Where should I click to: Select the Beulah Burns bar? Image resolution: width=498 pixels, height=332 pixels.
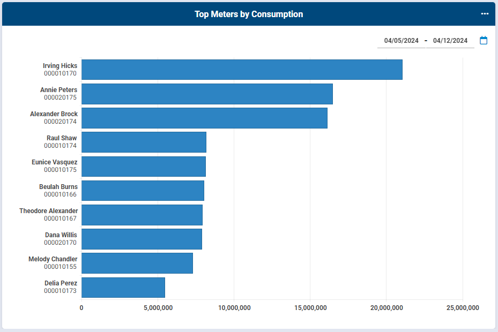point(143,191)
